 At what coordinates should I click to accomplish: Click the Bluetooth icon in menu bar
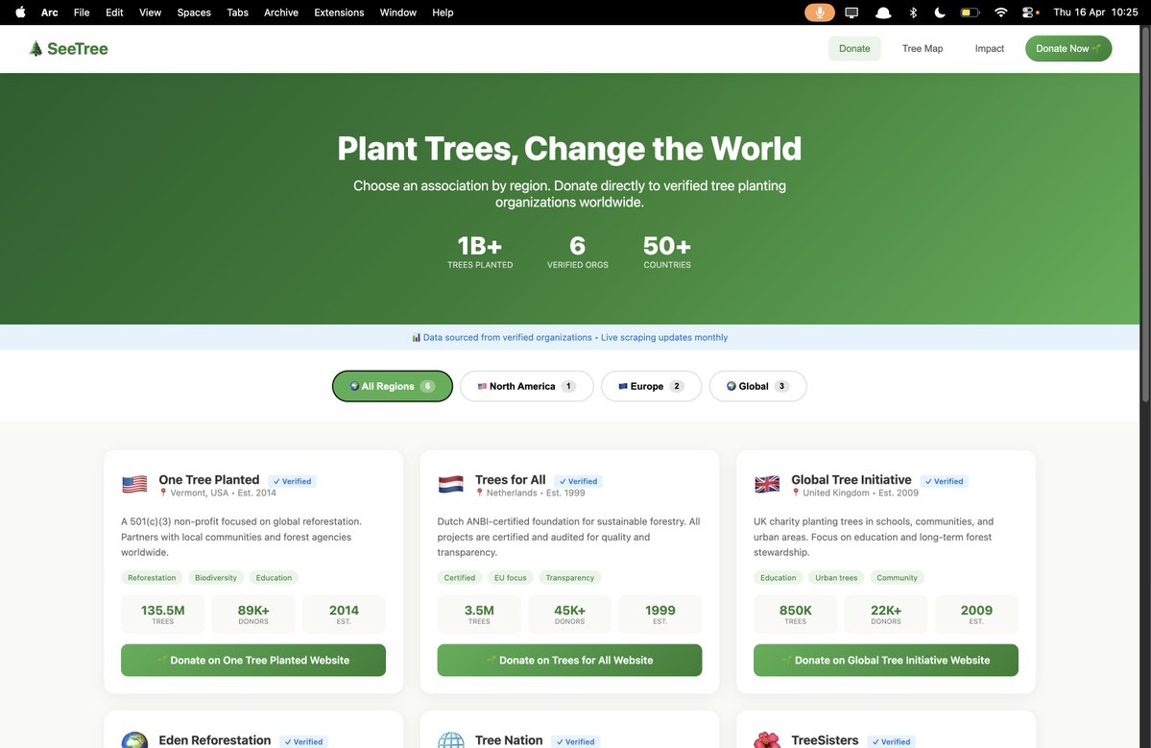913,12
